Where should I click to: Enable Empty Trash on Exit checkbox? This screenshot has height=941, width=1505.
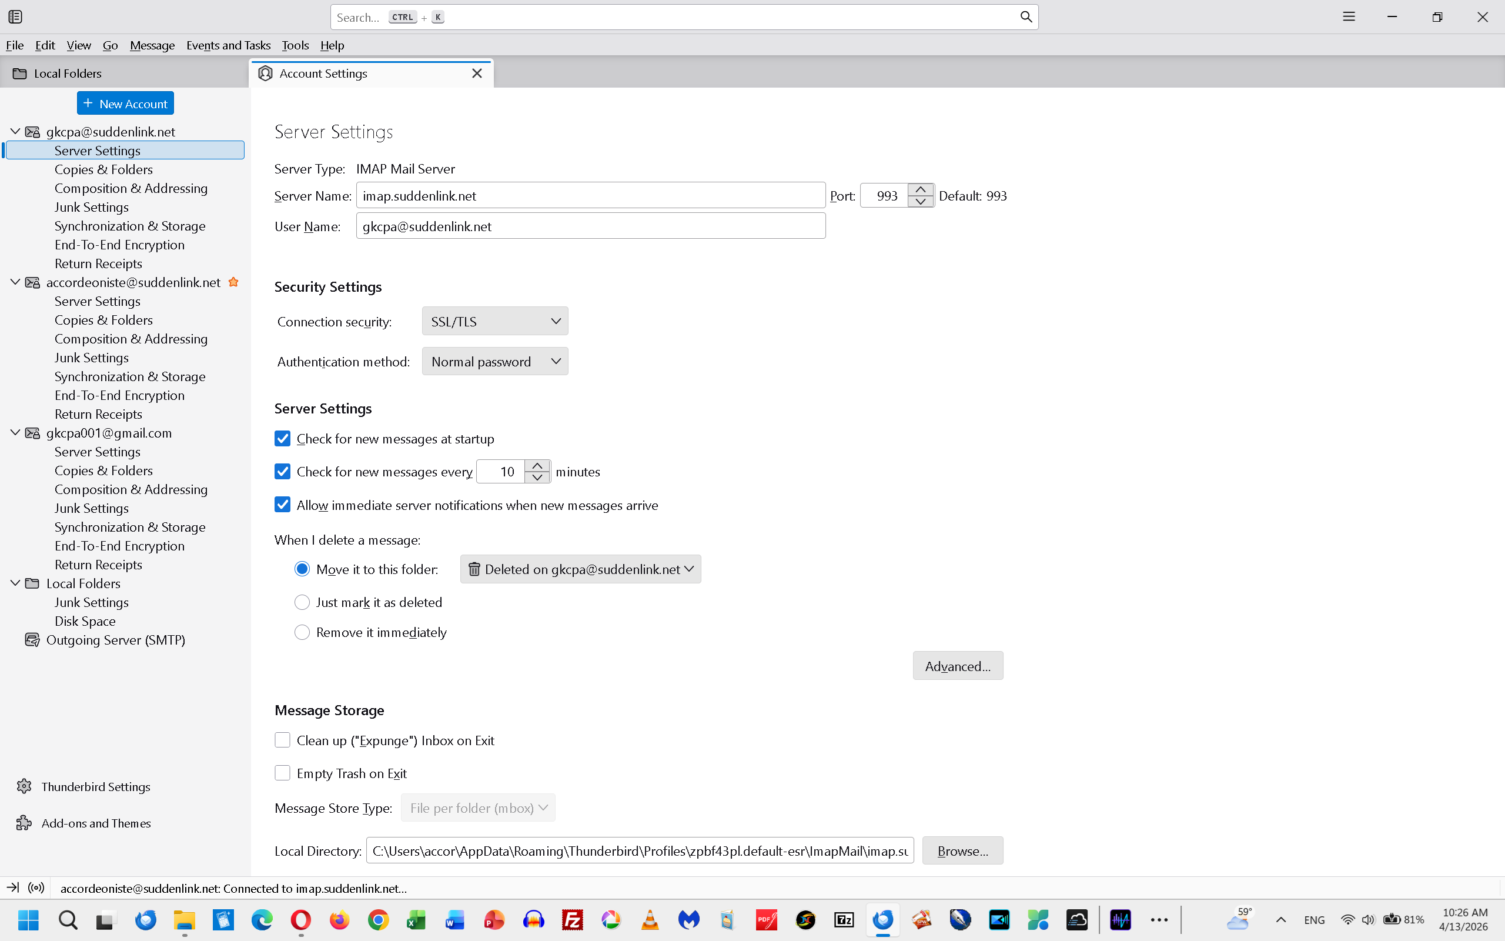tap(282, 773)
